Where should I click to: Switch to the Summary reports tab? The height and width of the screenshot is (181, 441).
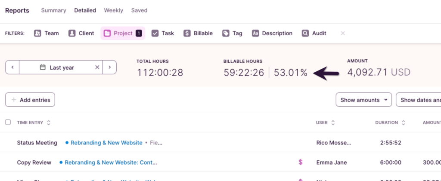click(x=53, y=10)
